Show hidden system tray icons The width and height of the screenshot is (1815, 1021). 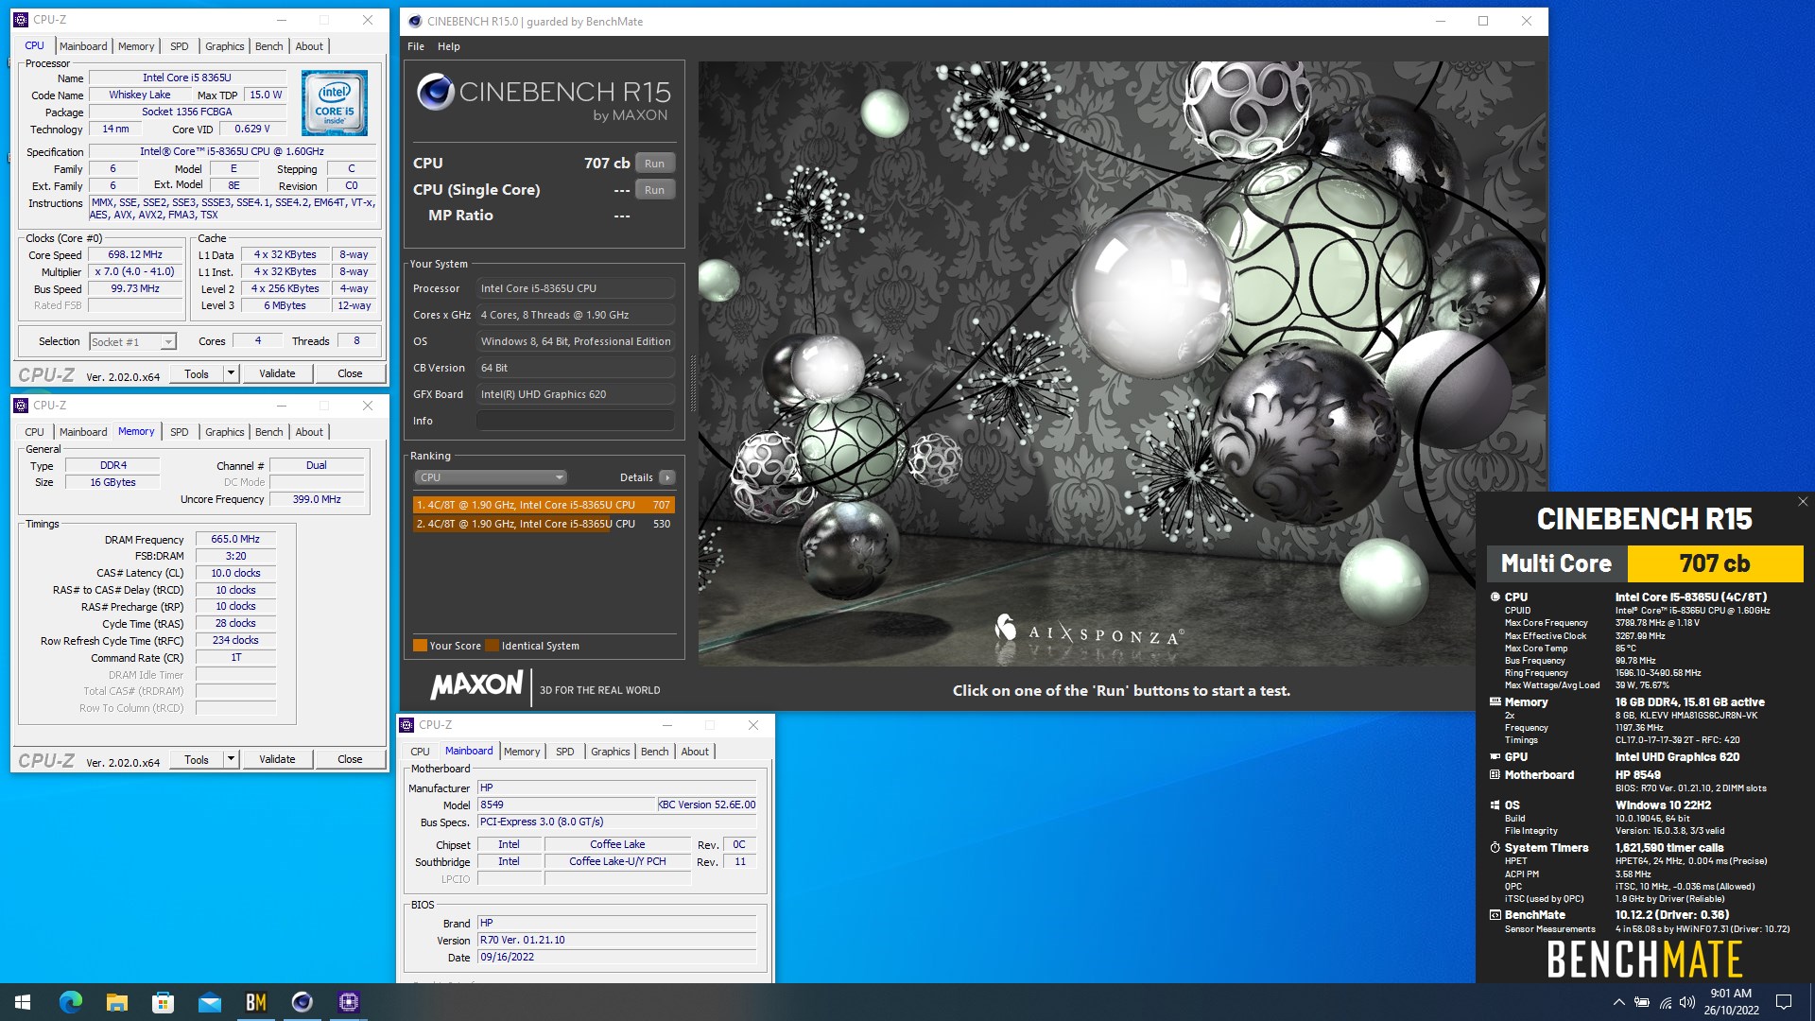[1618, 1002]
